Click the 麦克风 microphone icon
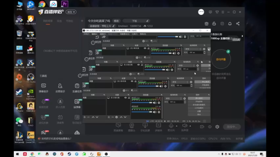This screenshot has width=280, height=157. coord(171,126)
